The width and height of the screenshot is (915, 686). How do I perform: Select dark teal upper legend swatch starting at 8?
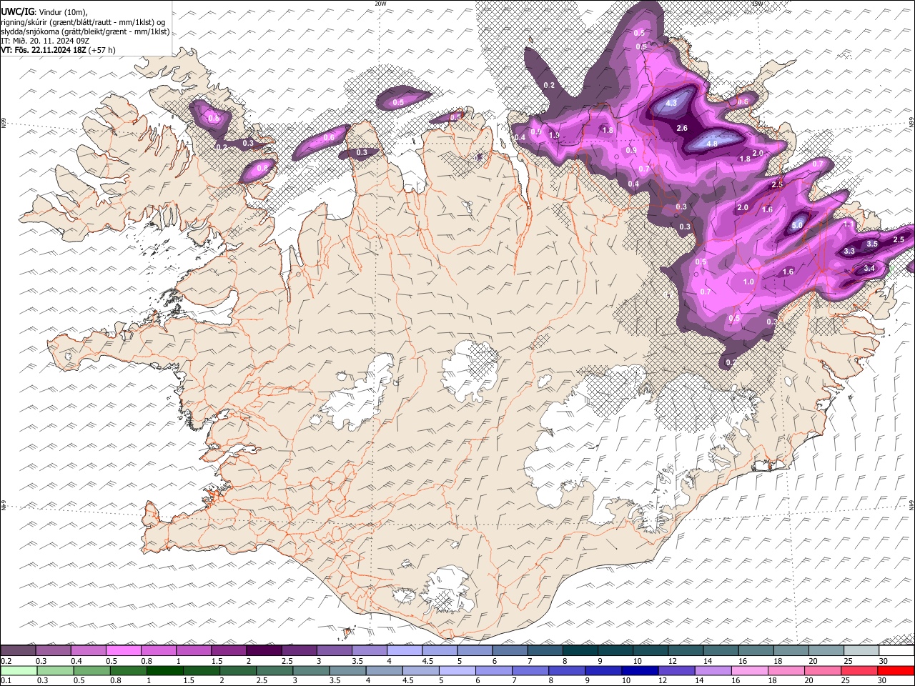(580, 651)
